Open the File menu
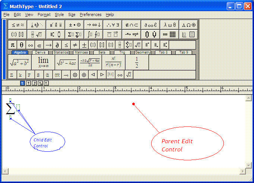Image resolution: width=254 pixels, height=183 pixels. click(x=6, y=15)
